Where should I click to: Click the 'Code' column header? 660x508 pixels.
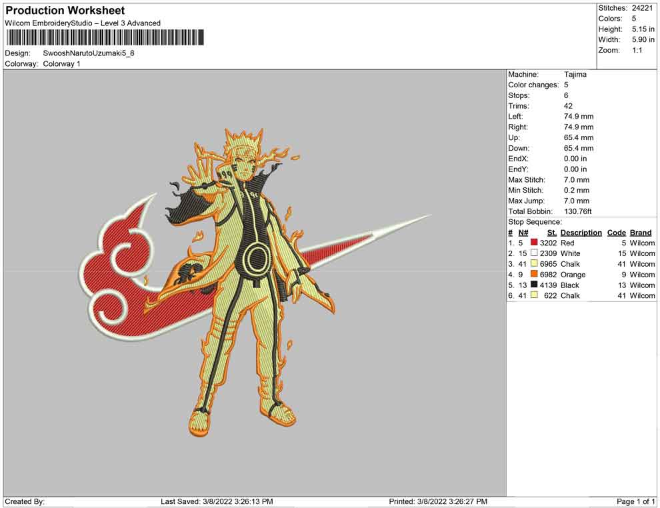point(616,232)
